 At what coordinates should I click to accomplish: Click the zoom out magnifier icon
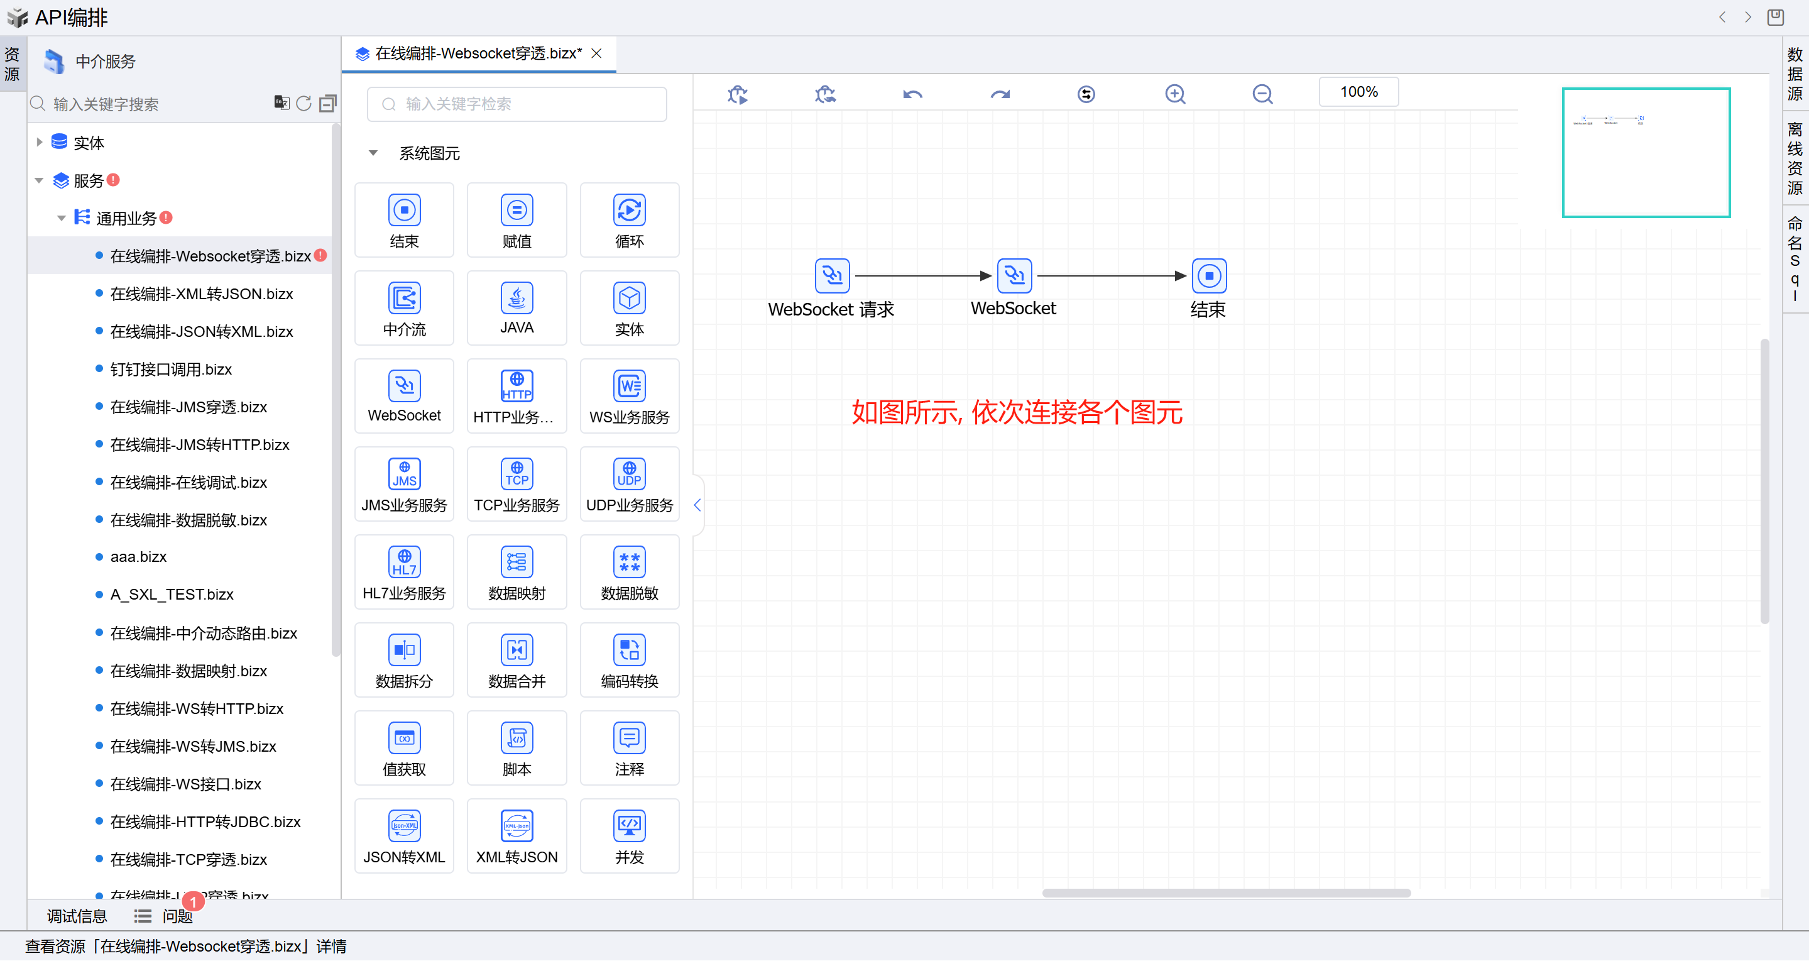pyautogui.click(x=1262, y=94)
